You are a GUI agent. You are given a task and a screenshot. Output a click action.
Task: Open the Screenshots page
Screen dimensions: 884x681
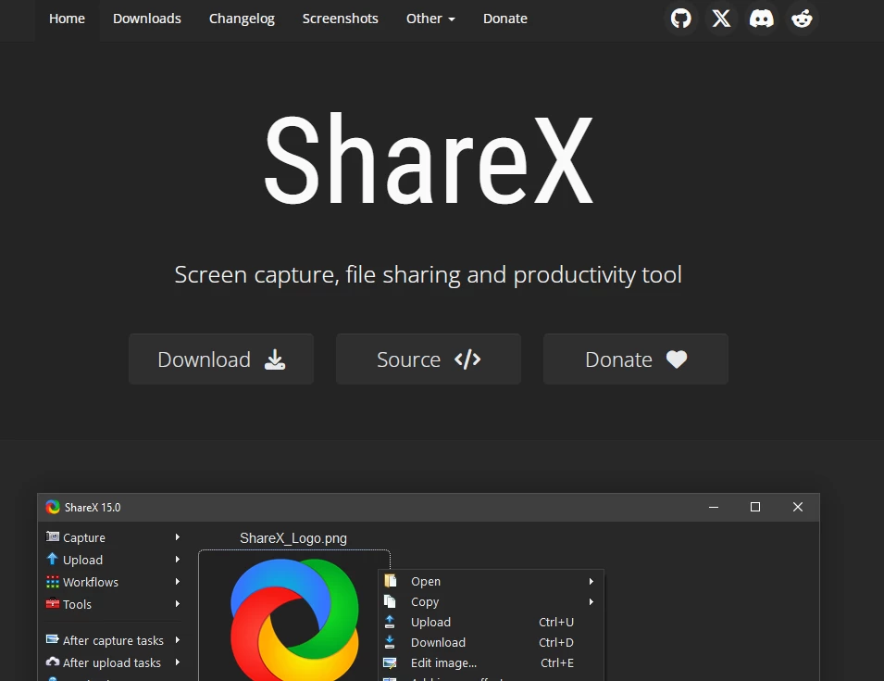coord(340,19)
